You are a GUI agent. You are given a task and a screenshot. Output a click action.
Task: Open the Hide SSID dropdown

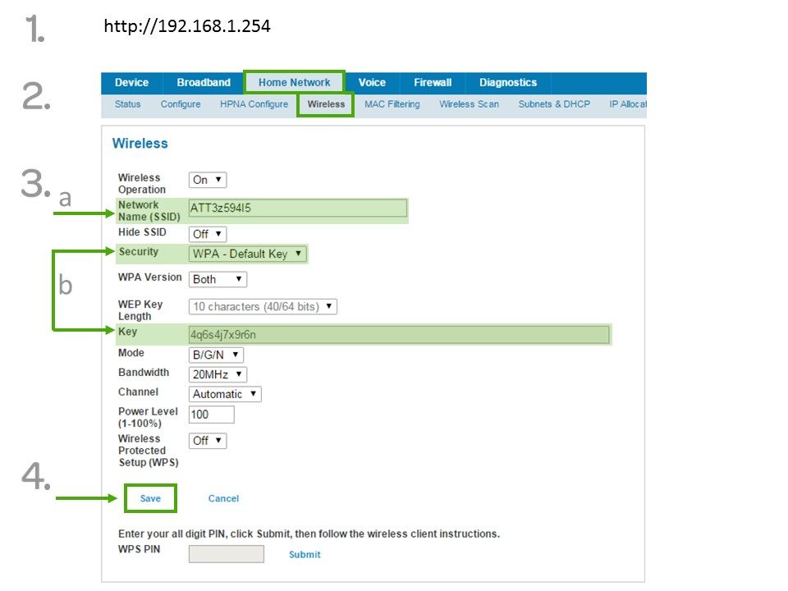coord(208,234)
